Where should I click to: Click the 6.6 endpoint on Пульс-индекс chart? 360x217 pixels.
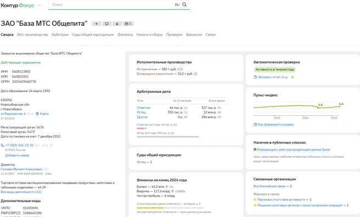tap(340, 107)
